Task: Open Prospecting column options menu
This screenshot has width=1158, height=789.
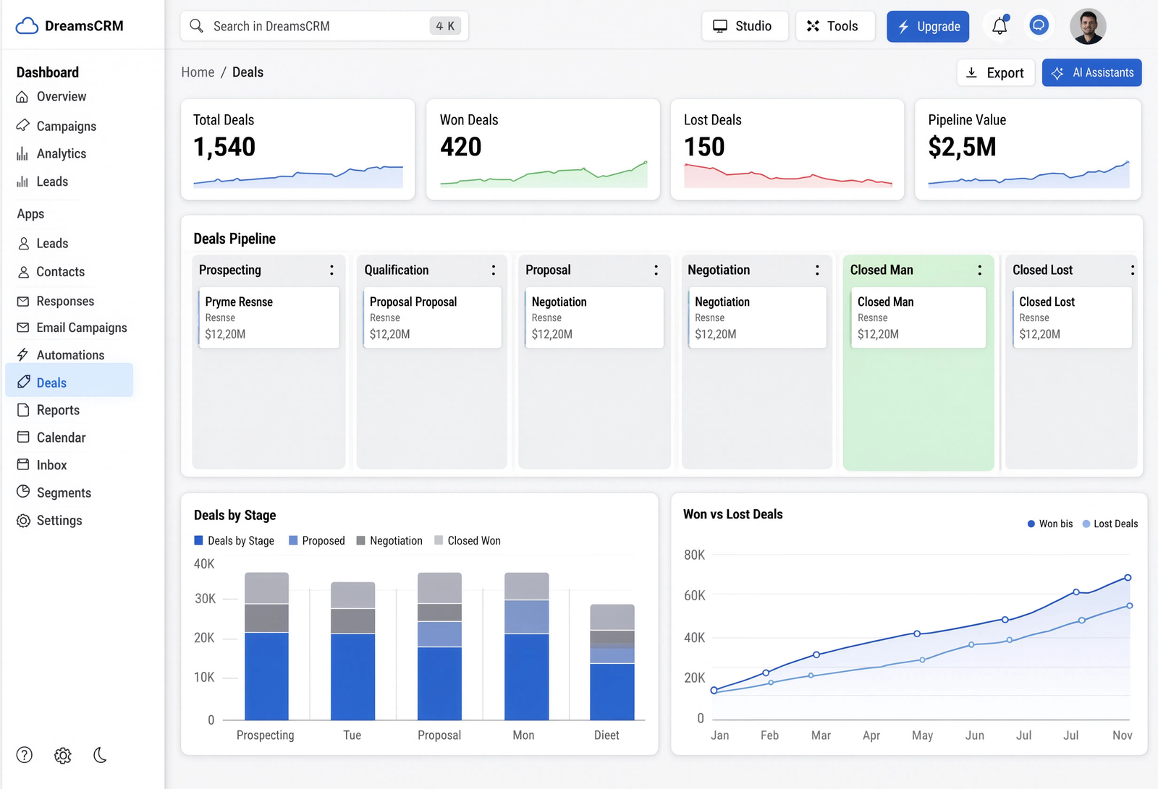Action: (332, 270)
